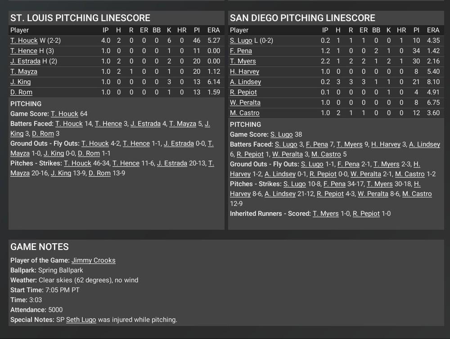The image size is (450, 339).
Task: View A. Lindsey in San Diego linescore table
Action: pyautogui.click(x=245, y=82)
